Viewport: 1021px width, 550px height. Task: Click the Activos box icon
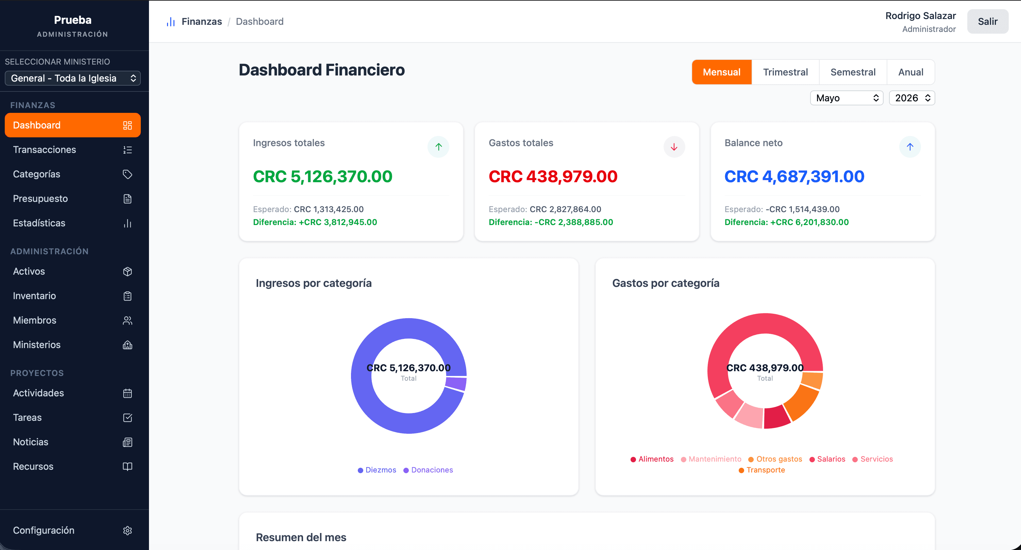click(127, 272)
